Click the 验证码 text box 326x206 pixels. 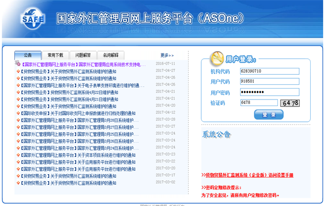coord(258,103)
